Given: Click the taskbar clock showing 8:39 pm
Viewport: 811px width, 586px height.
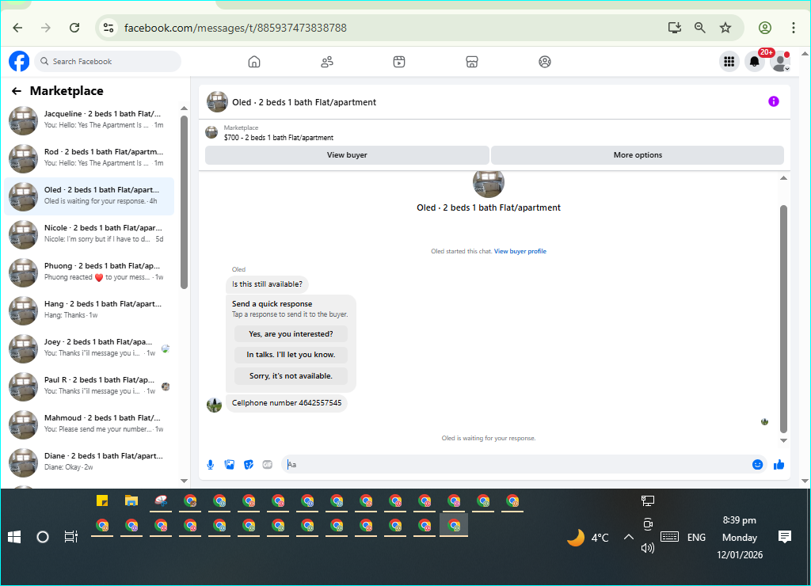Looking at the screenshot, I should point(740,520).
